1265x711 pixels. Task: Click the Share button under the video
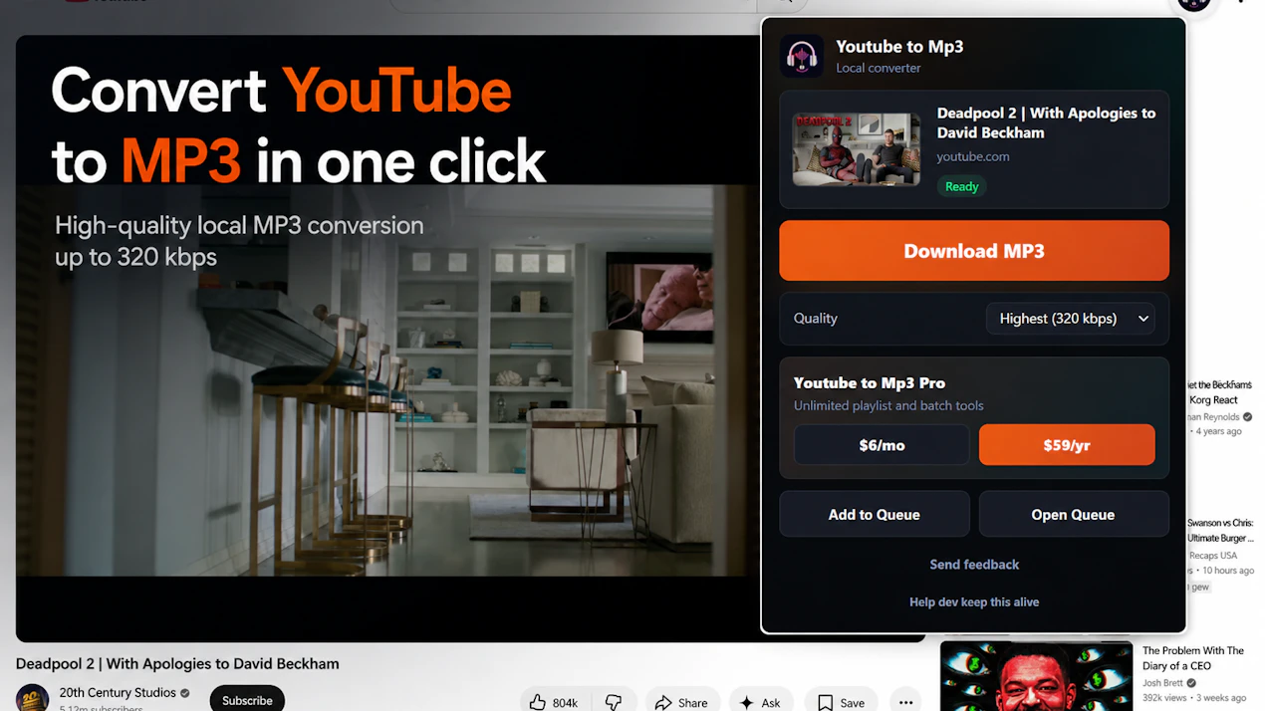[681, 702]
